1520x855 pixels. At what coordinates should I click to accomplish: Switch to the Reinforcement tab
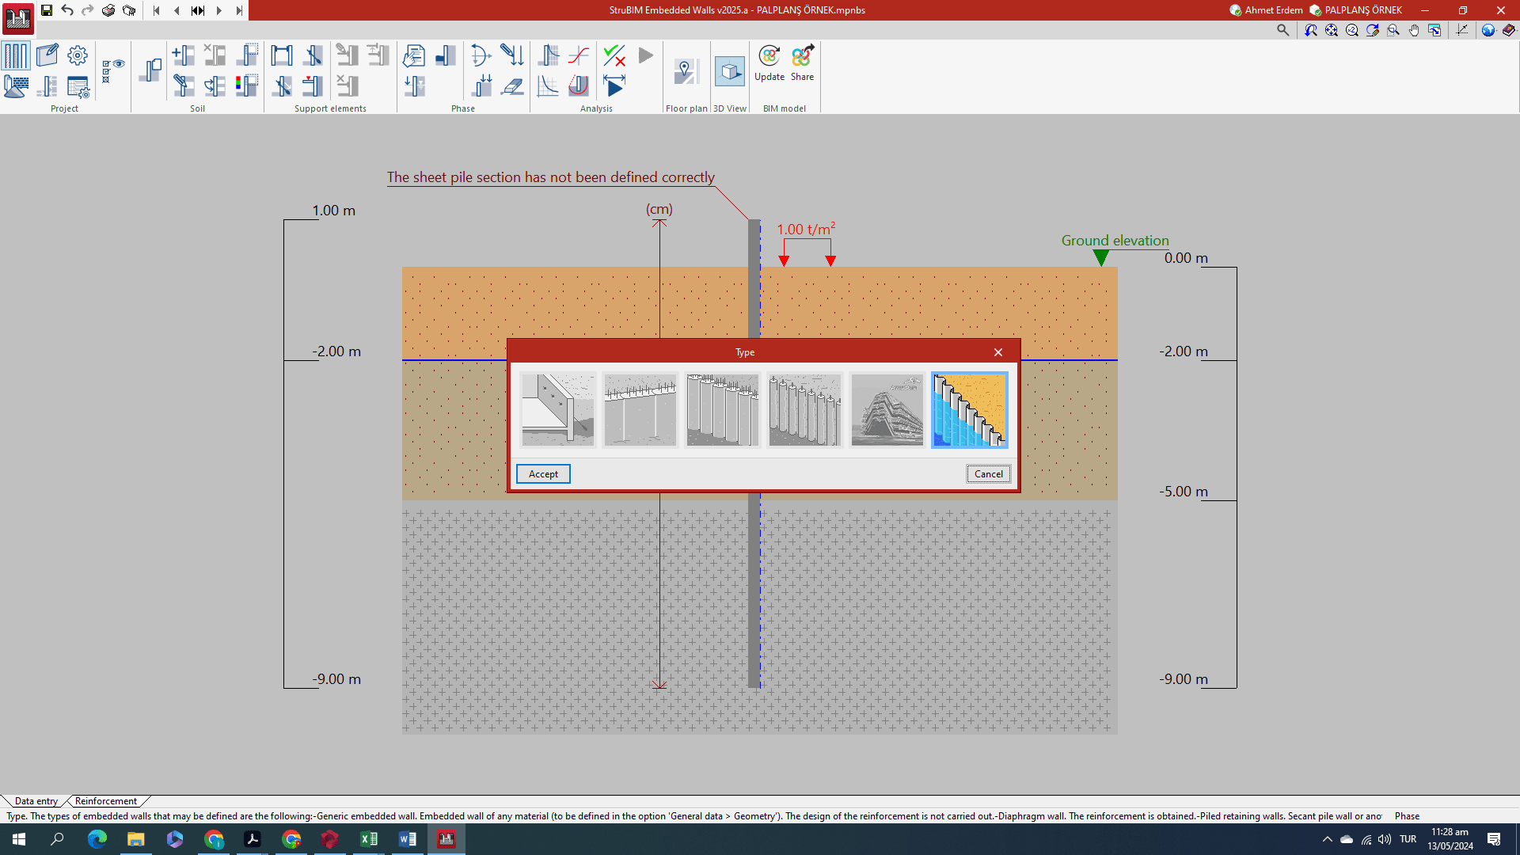(x=106, y=801)
